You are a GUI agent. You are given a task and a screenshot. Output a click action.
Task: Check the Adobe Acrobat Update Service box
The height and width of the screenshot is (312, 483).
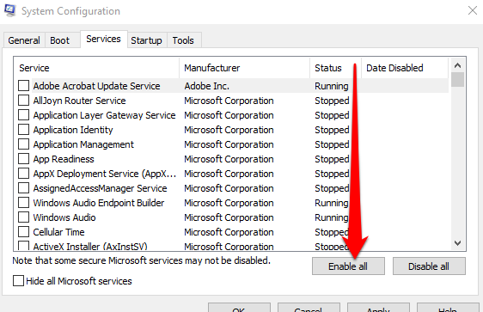[x=24, y=86]
